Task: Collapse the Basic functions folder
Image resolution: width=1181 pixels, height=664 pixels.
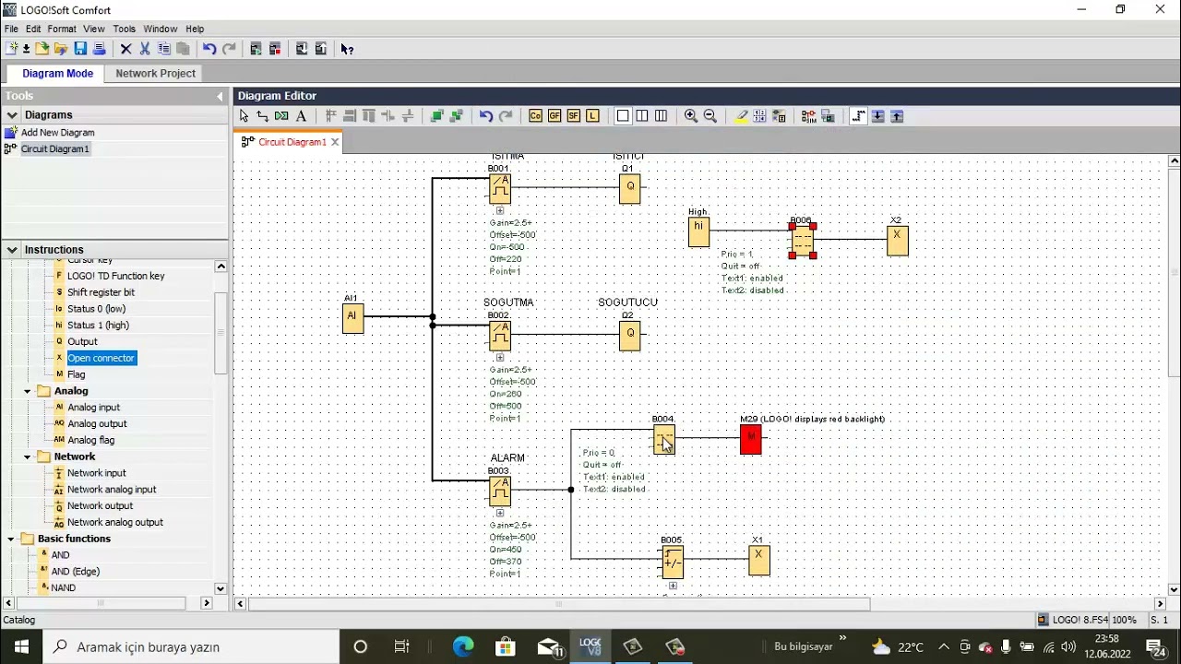Action: point(11,539)
